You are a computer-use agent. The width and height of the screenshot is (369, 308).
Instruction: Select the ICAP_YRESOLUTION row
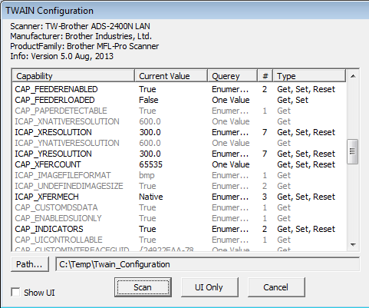pos(179,154)
